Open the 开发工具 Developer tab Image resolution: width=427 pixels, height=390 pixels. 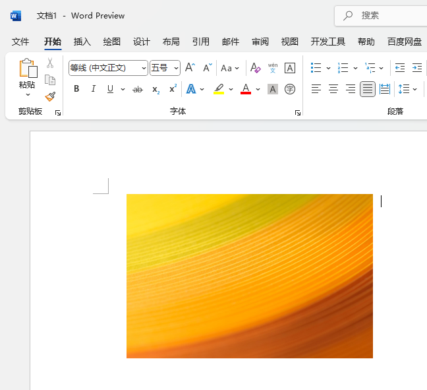click(328, 42)
